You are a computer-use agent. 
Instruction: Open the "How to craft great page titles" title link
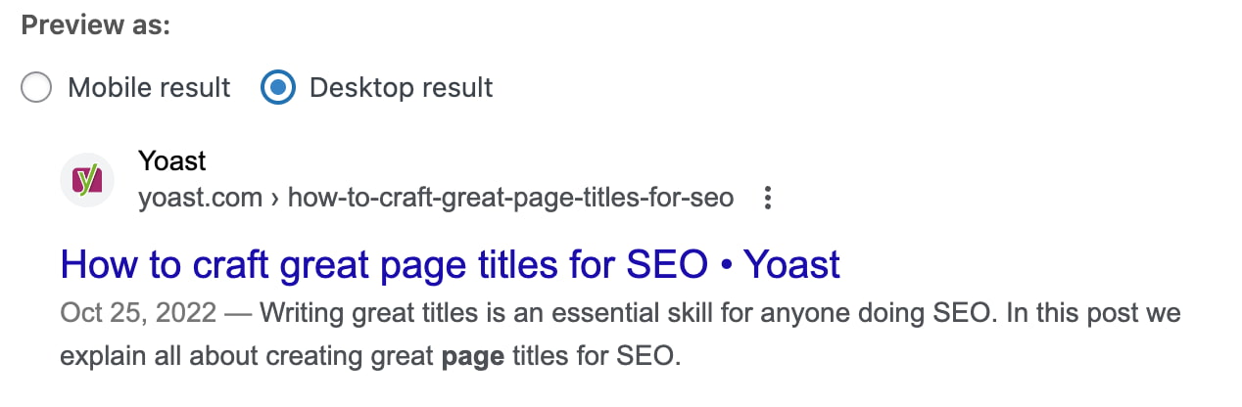point(382,264)
